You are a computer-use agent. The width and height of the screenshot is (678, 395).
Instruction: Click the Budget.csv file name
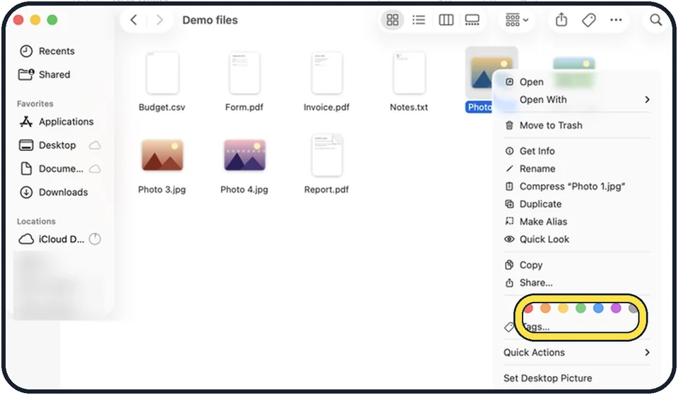[162, 107]
